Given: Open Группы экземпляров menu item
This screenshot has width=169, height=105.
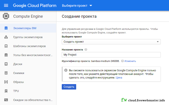Looking at the screenshot, I should (x=28, y=37).
